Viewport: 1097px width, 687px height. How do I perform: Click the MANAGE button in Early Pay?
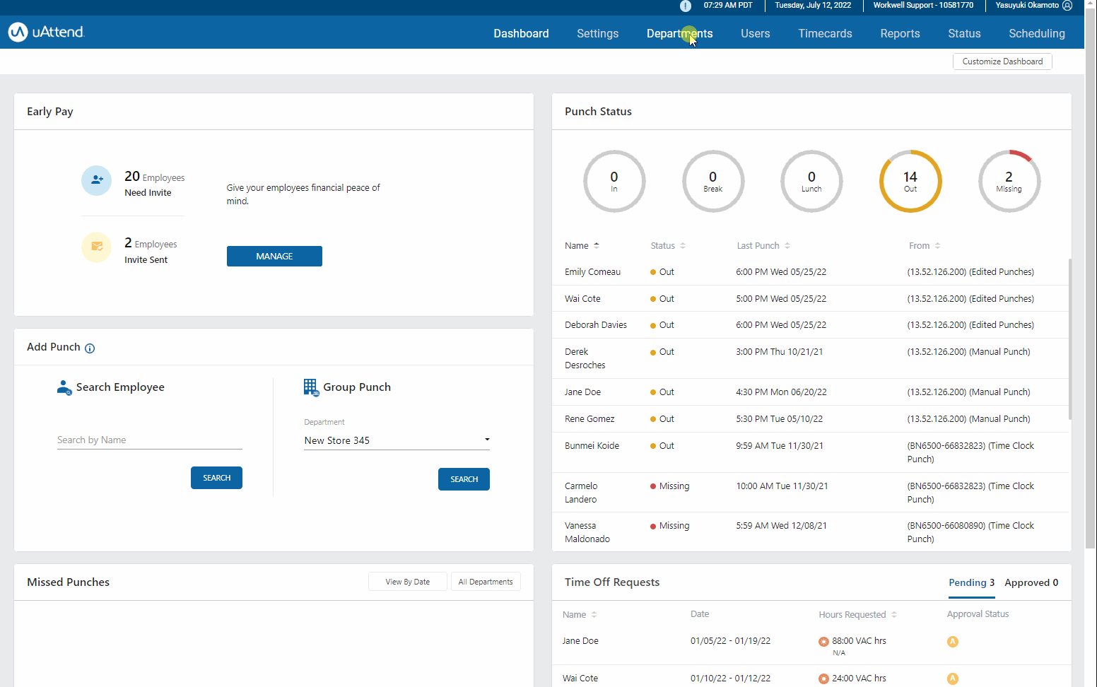point(274,256)
